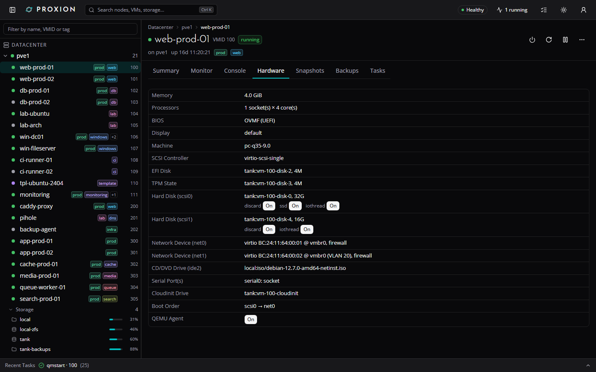This screenshot has width=596, height=372.
Task: Click the Healthy status button
Action: tap(473, 10)
